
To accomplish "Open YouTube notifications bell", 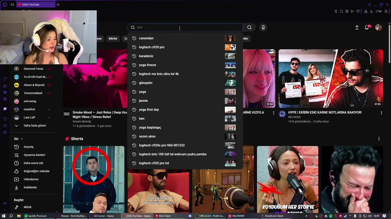I will [367, 27].
